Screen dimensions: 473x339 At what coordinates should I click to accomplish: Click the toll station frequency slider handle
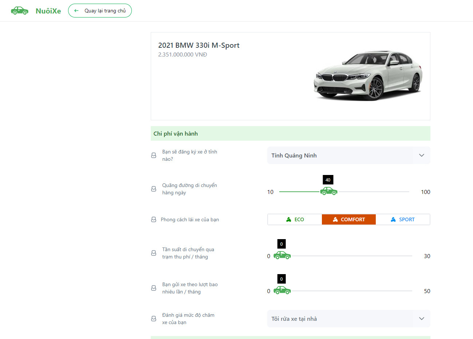point(282,255)
